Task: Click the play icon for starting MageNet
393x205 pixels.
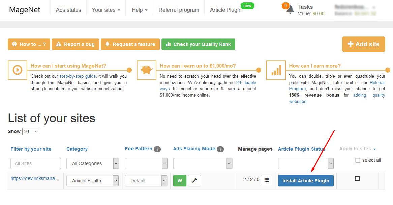Action: [x=18, y=70]
